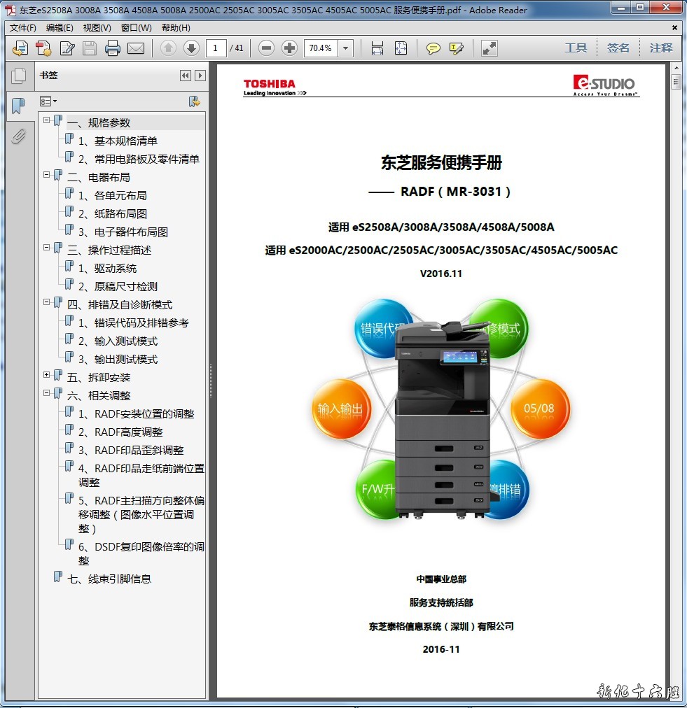
Task: Open the attachments paperclip panel
Action: point(19,136)
